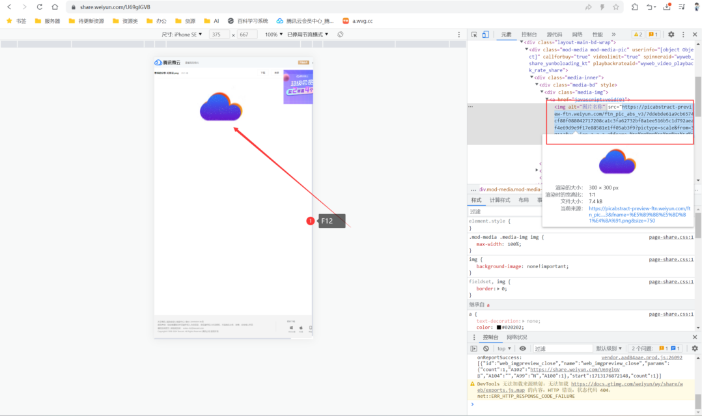Open the 服务器 bookmarks folder
The width and height of the screenshot is (702, 416).
[48, 21]
